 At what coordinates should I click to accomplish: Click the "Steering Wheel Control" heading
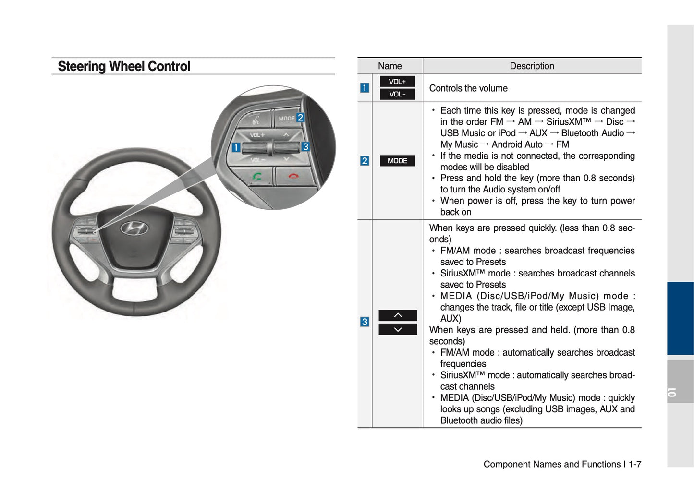[x=124, y=66]
